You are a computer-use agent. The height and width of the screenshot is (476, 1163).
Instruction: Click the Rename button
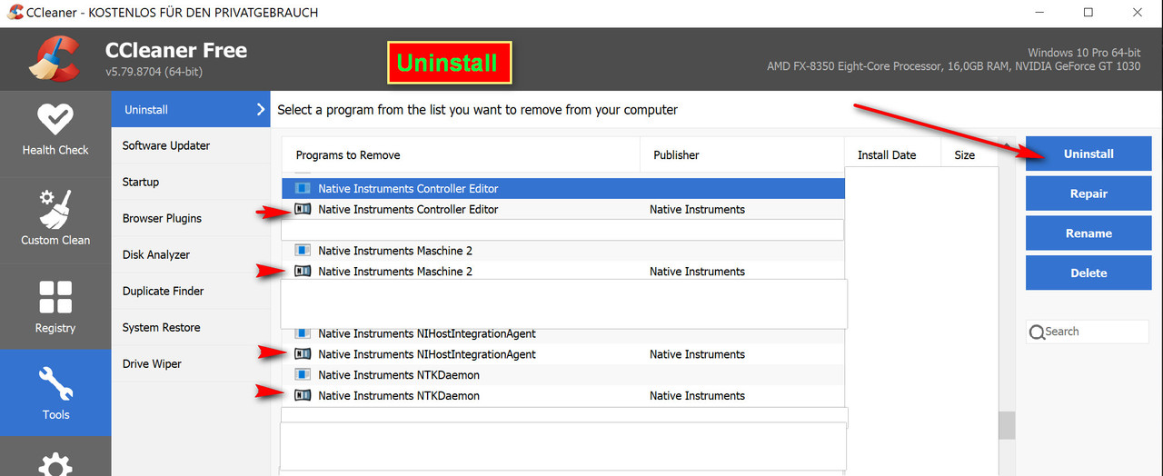[1088, 233]
